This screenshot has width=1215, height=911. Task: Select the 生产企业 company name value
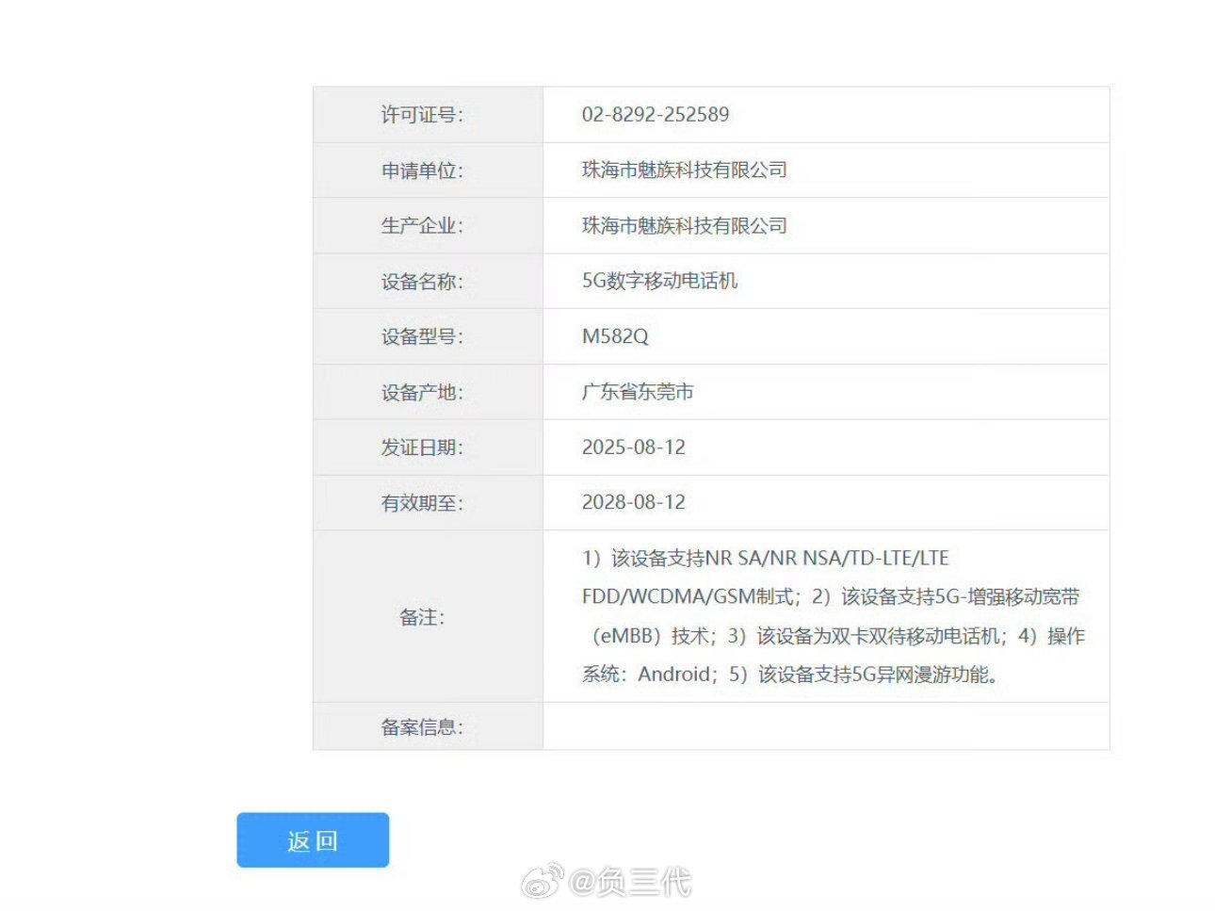(x=685, y=226)
